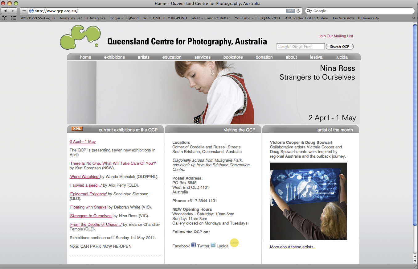Screen dimensions: 418x269
Task: Open Top Sites grid icon in bookmarks bar
Action: (x=14, y=18)
